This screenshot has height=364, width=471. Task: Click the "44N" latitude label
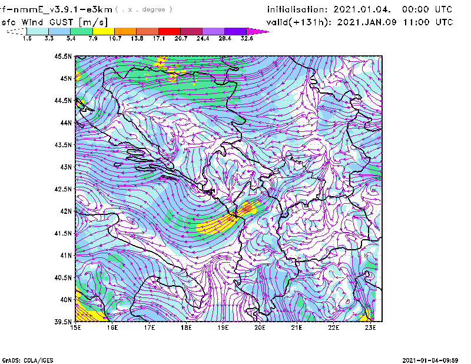point(66,123)
